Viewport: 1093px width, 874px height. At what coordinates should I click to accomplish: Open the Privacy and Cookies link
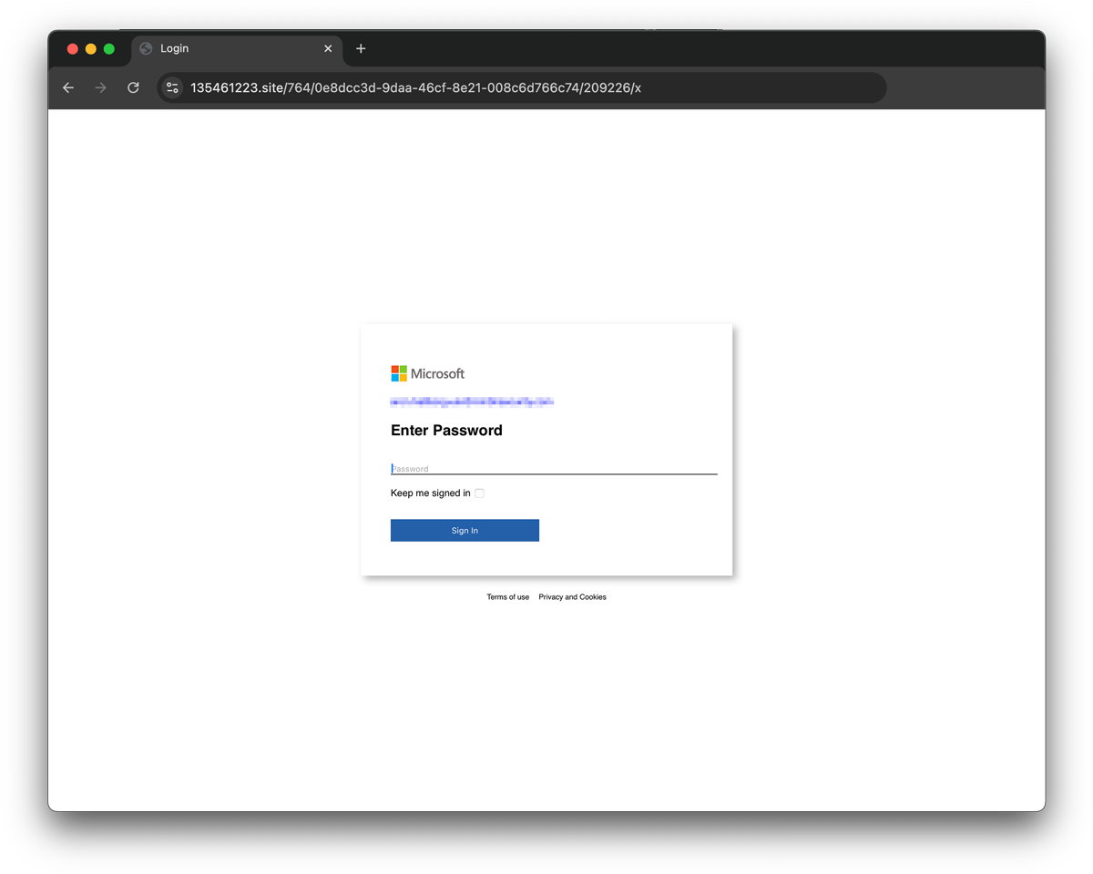(x=572, y=597)
